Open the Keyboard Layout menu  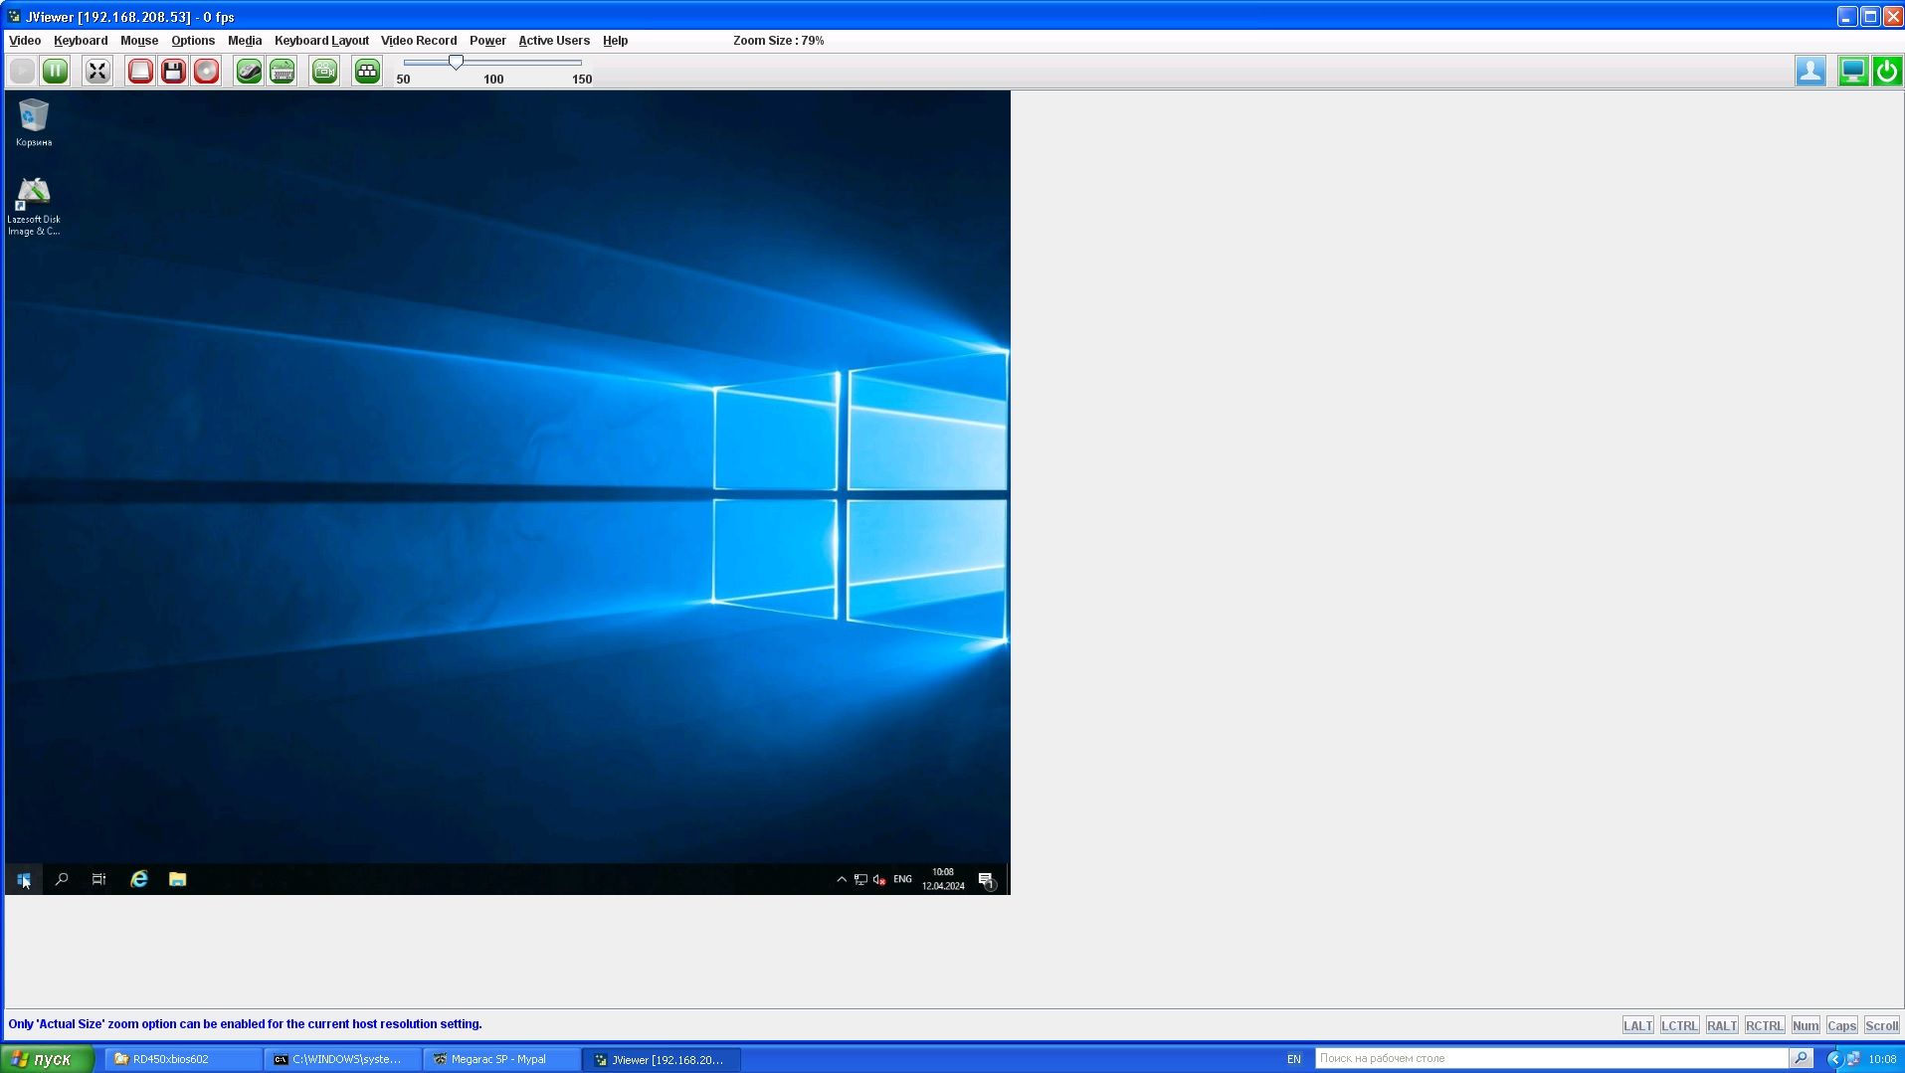(x=321, y=41)
